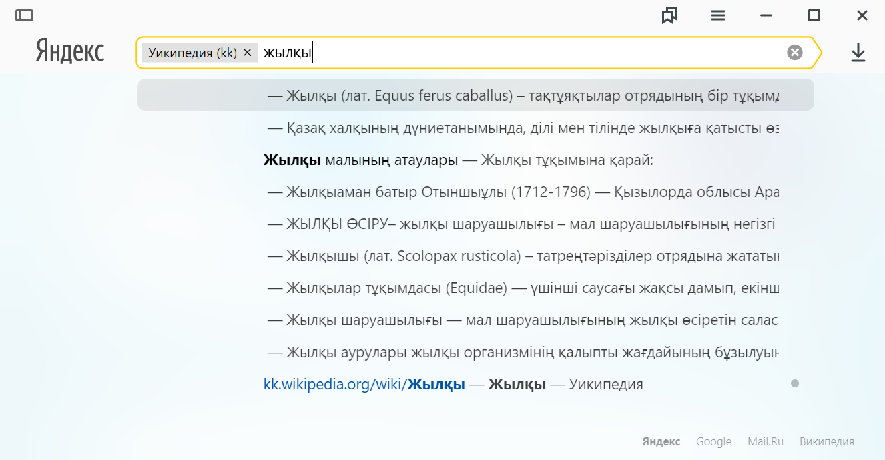Choose the Жылқы аурулары suggestion

coord(476,352)
